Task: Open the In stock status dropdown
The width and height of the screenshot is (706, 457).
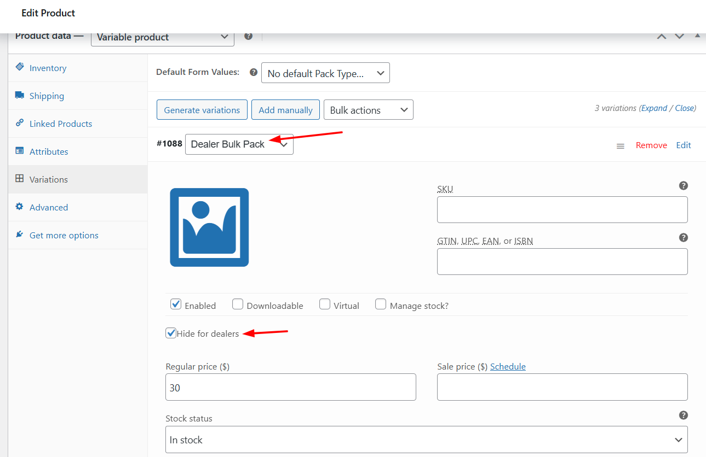Action: click(427, 440)
